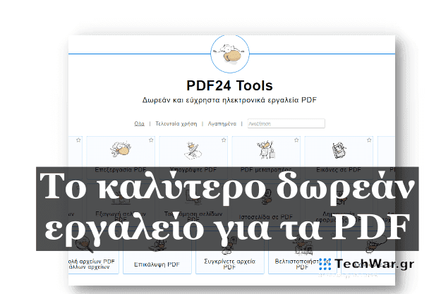Screen dimensions: 441x294
Task: Favorite the Υπογράψτε PDF card star
Action: pos(224,140)
